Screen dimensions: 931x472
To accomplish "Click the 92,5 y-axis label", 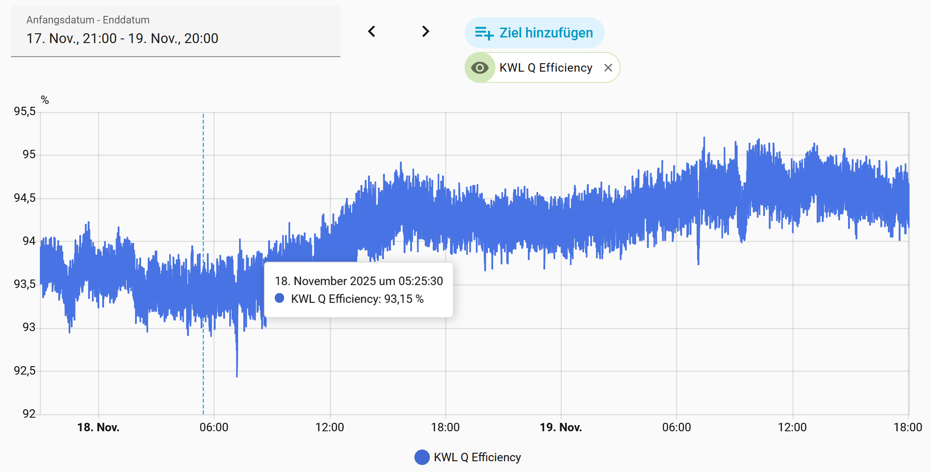I will point(25,371).
